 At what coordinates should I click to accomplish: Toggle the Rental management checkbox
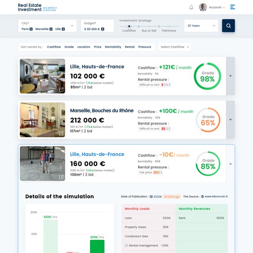[126, 245]
